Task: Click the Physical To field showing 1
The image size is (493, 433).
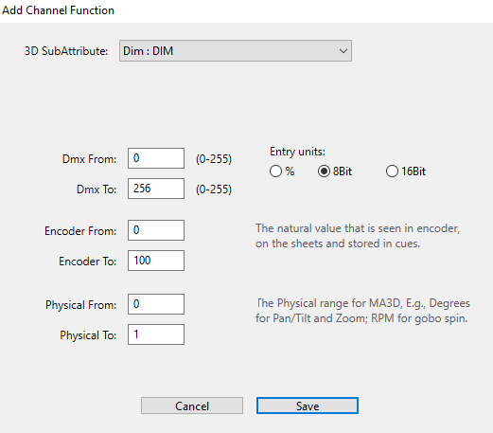Action: coord(156,334)
